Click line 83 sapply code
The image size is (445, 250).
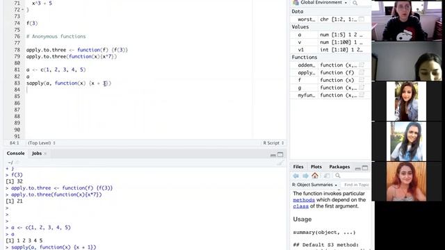pyautogui.click(x=69, y=83)
